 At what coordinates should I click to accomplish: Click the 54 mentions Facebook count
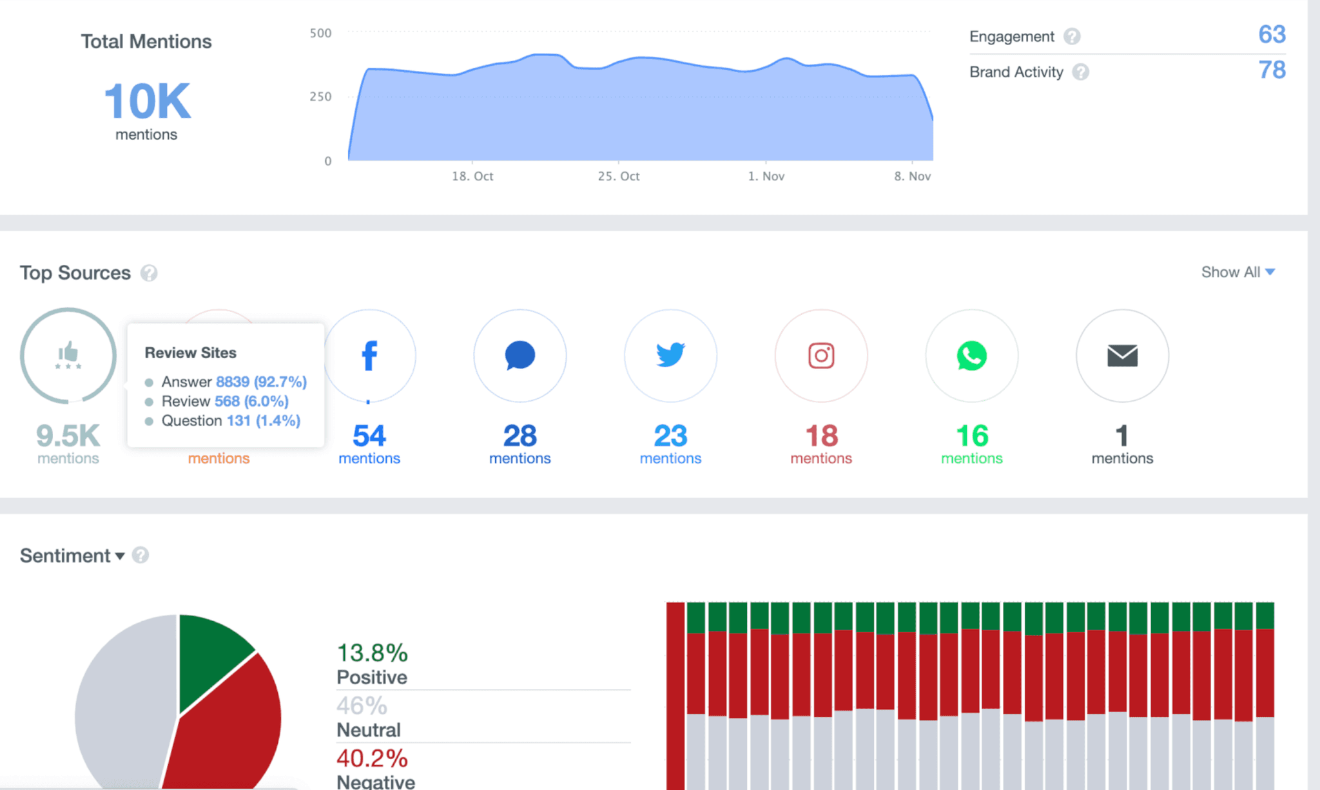[369, 436]
